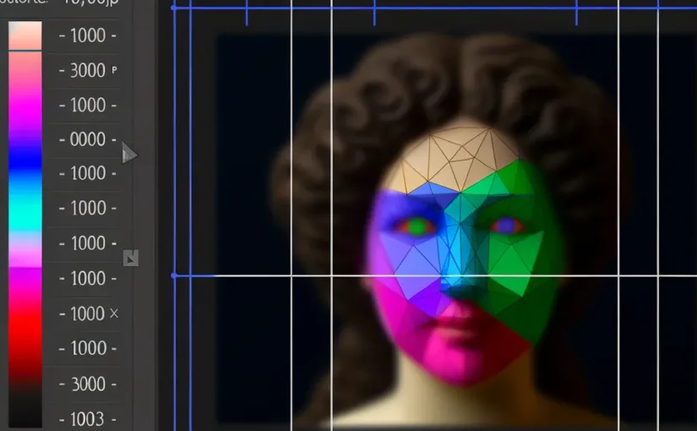Select the peach swatch at the top of the color scale

[25, 35]
